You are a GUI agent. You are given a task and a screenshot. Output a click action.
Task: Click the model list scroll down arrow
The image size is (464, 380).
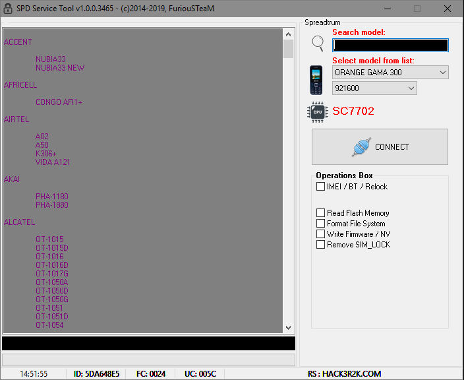point(288,328)
